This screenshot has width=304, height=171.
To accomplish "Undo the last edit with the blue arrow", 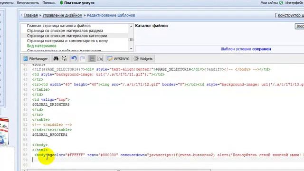I will tap(74, 58).
